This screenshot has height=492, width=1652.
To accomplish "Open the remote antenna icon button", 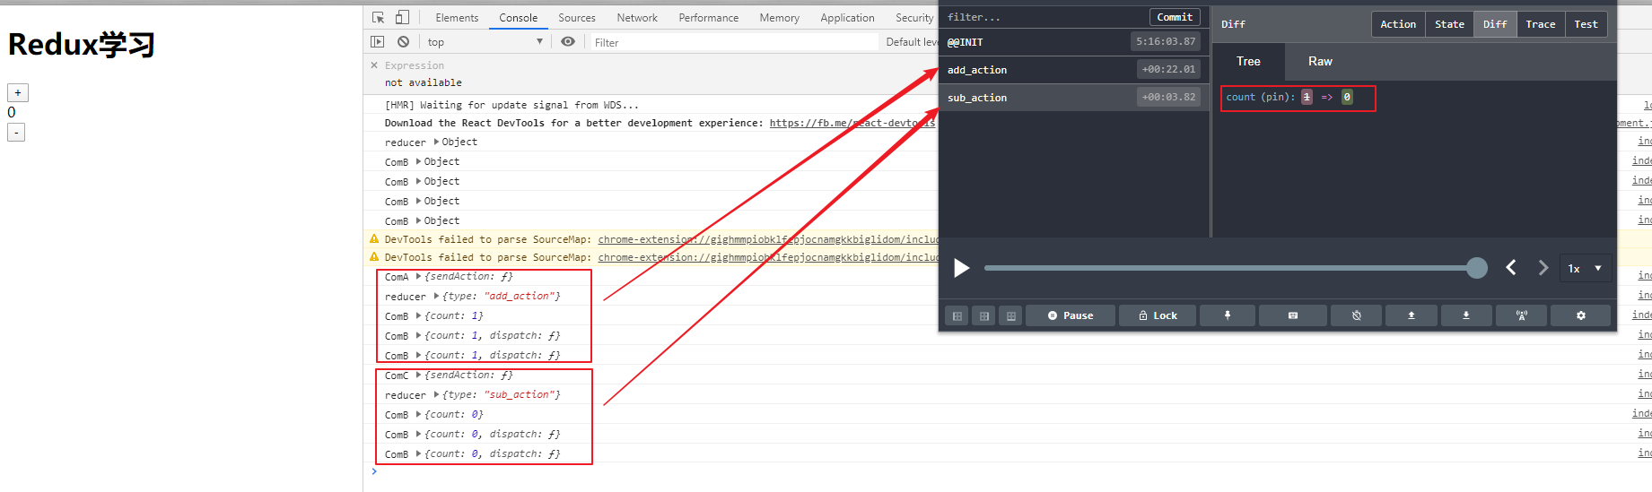I will click(1522, 315).
